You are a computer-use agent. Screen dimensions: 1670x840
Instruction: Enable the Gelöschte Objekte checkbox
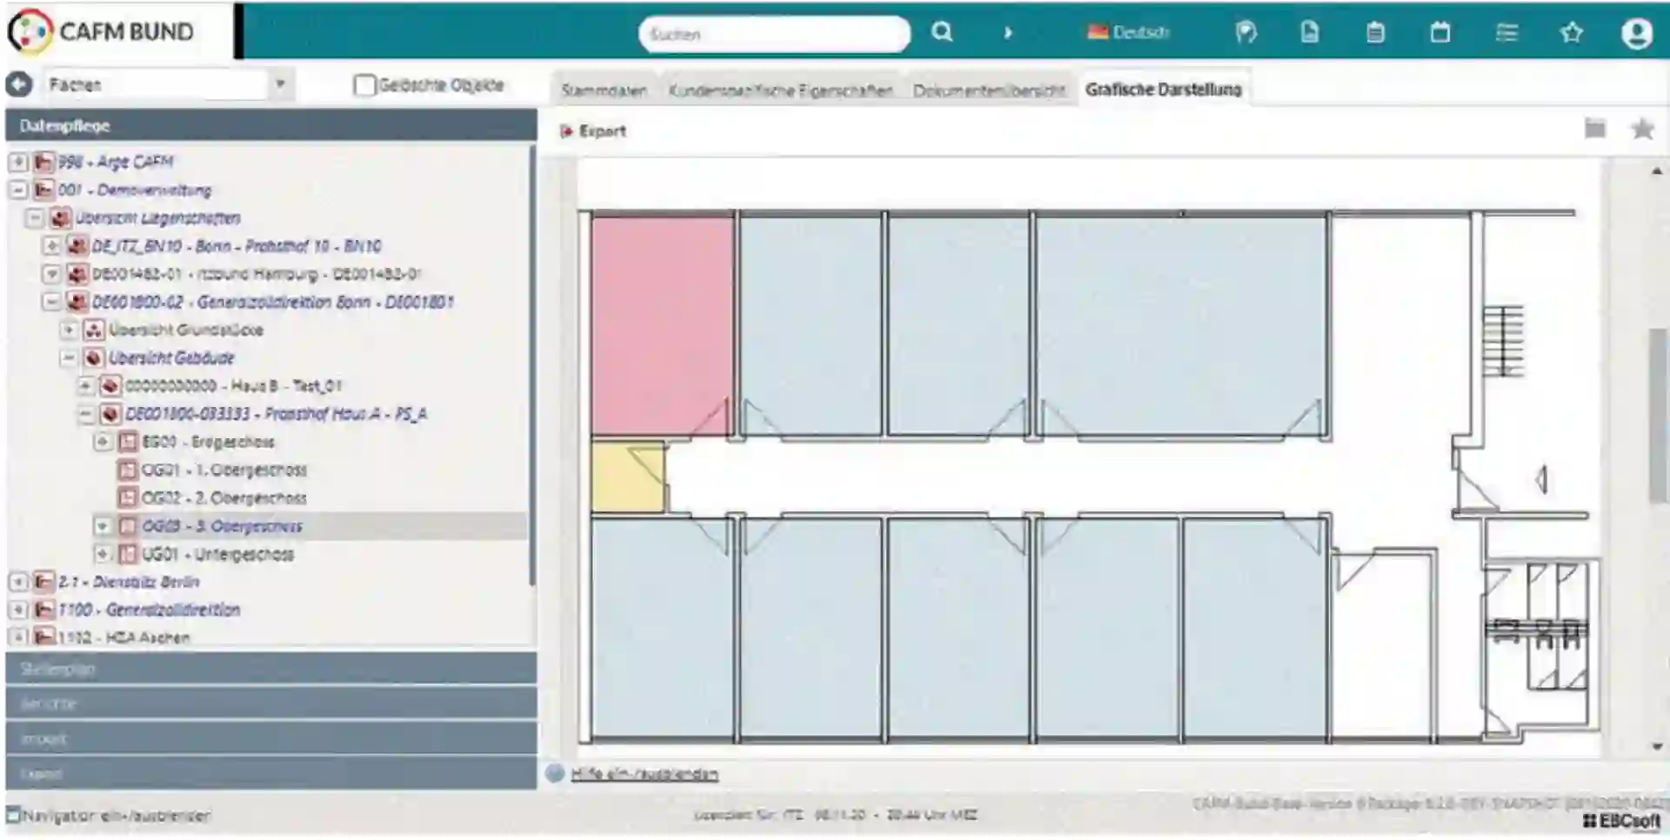364,85
